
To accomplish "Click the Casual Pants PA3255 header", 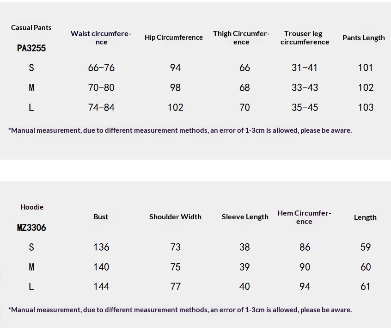I will [31, 37].
